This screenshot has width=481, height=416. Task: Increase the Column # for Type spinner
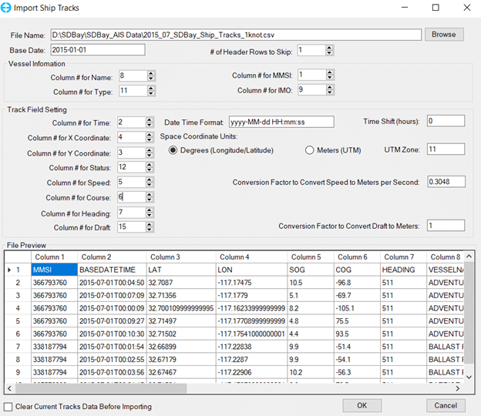pyautogui.click(x=151, y=89)
